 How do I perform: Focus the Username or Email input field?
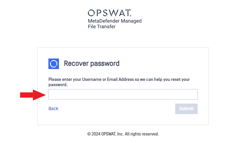[x=123, y=94]
